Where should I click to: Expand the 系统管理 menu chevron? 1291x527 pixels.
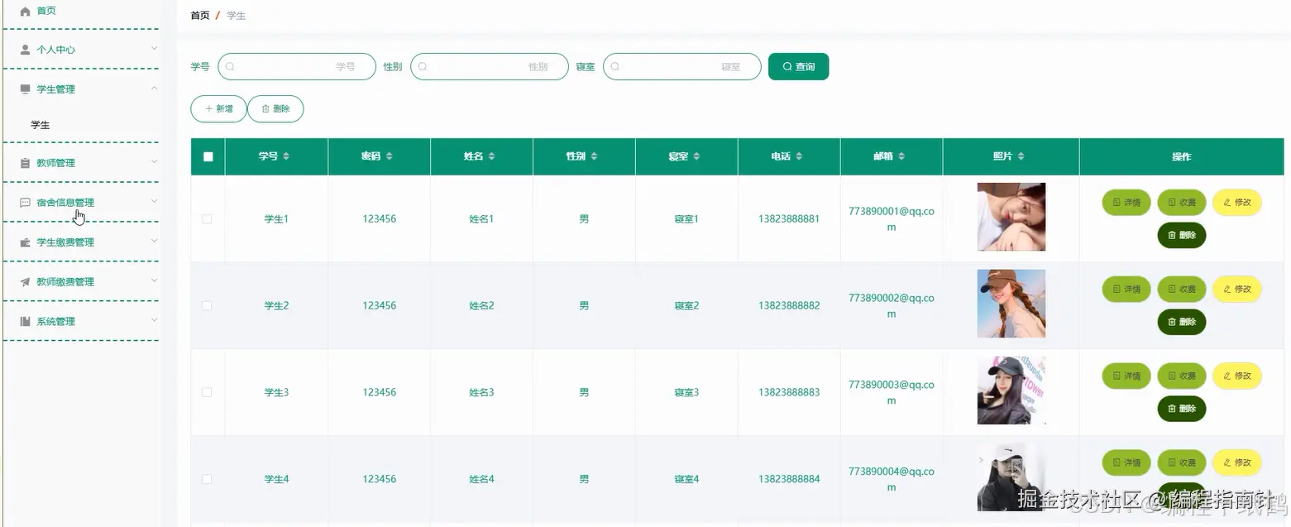pyautogui.click(x=154, y=321)
